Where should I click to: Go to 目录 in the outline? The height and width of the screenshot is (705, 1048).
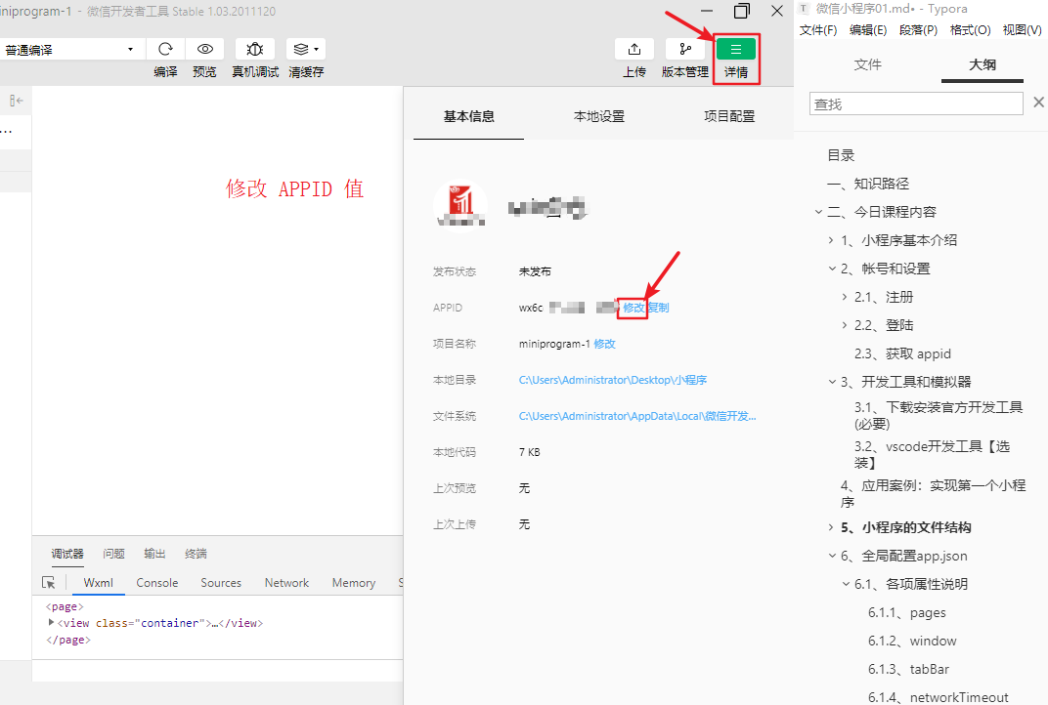click(841, 155)
